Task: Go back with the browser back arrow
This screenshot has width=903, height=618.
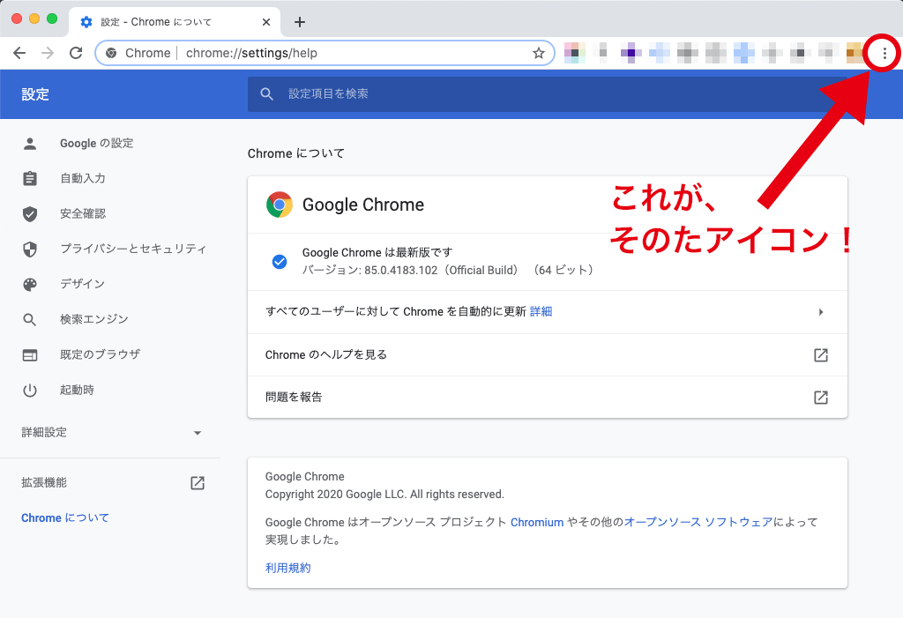Action: (19, 53)
